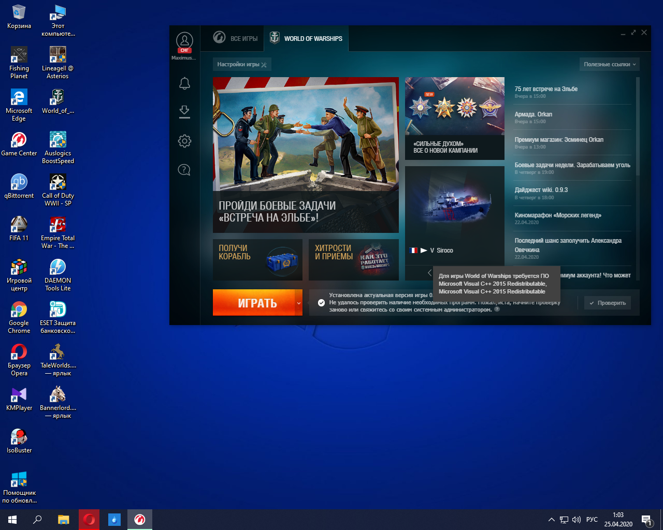Image resolution: width=663 pixels, height=530 pixels.
Task: Open Сильные духом campaign banner
Action: [x=455, y=119]
